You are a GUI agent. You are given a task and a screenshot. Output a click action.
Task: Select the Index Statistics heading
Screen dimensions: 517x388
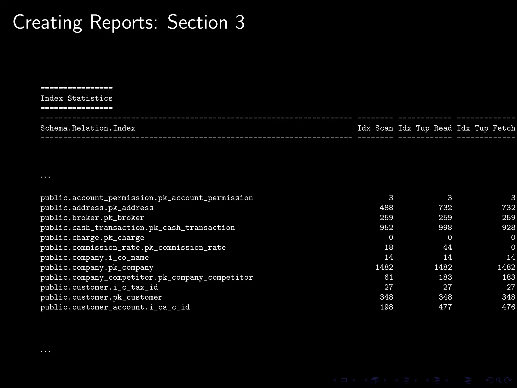(76, 98)
